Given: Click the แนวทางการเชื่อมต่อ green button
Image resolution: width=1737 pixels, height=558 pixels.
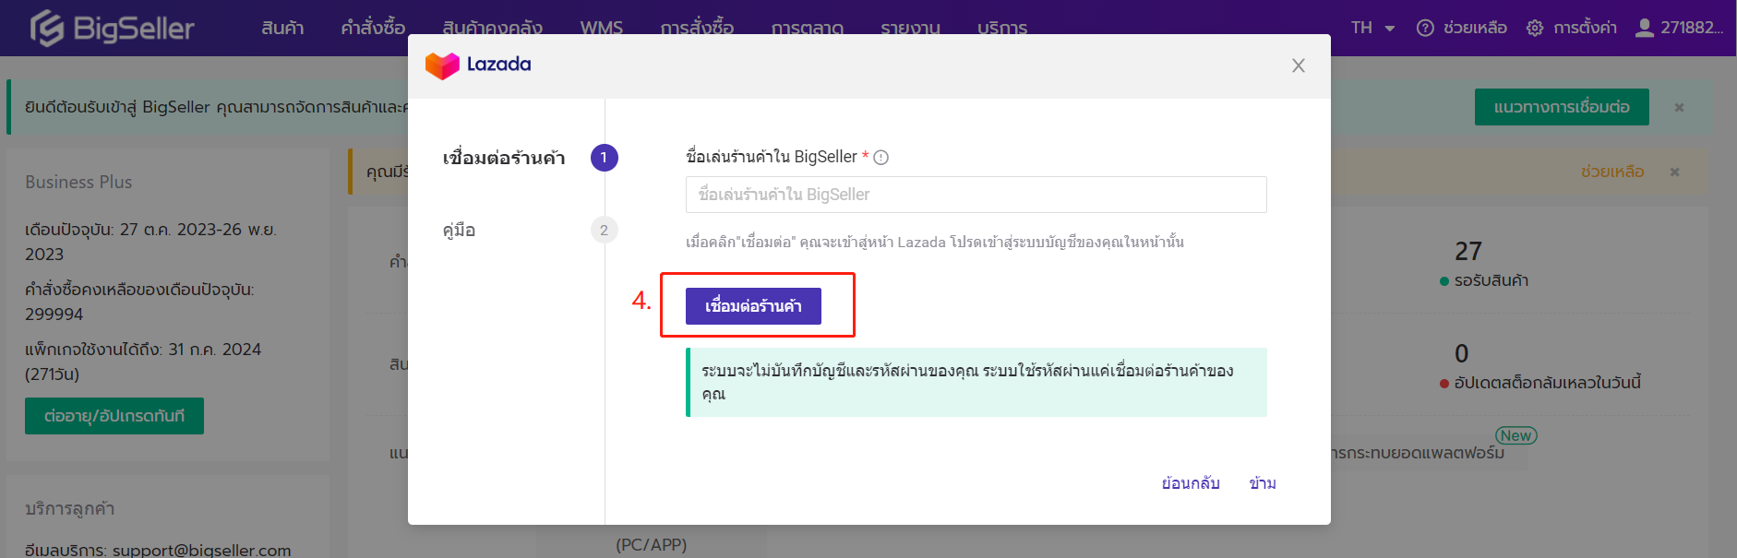Looking at the screenshot, I should (x=1562, y=107).
